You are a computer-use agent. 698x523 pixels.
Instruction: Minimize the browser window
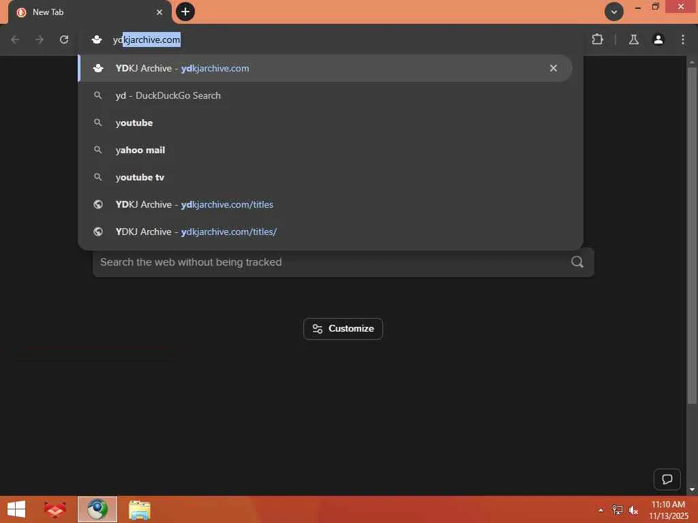tap(638, 7)
